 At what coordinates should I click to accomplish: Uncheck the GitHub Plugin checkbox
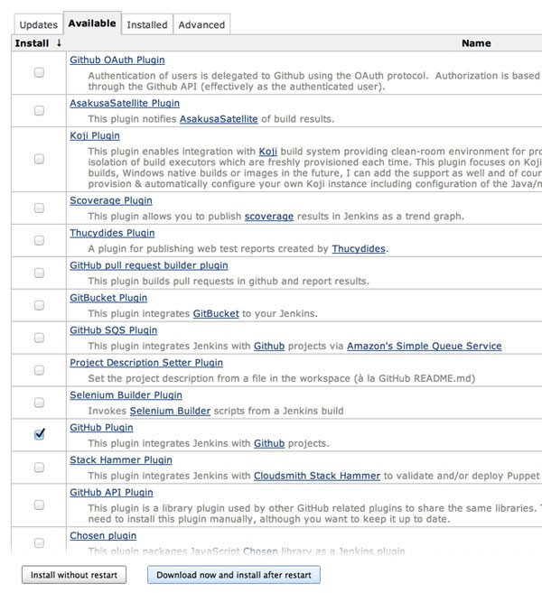(40, 434)
